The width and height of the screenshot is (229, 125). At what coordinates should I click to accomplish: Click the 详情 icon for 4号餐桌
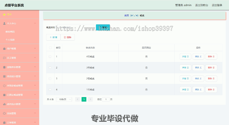click(188, 57)
